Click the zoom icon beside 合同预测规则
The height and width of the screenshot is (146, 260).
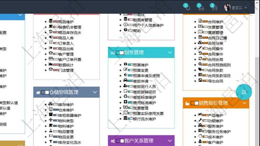pyautogui.click(x=200, y=64)
